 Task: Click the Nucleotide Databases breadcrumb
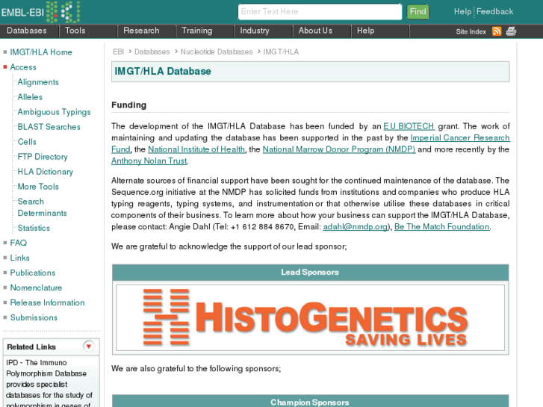217,52
